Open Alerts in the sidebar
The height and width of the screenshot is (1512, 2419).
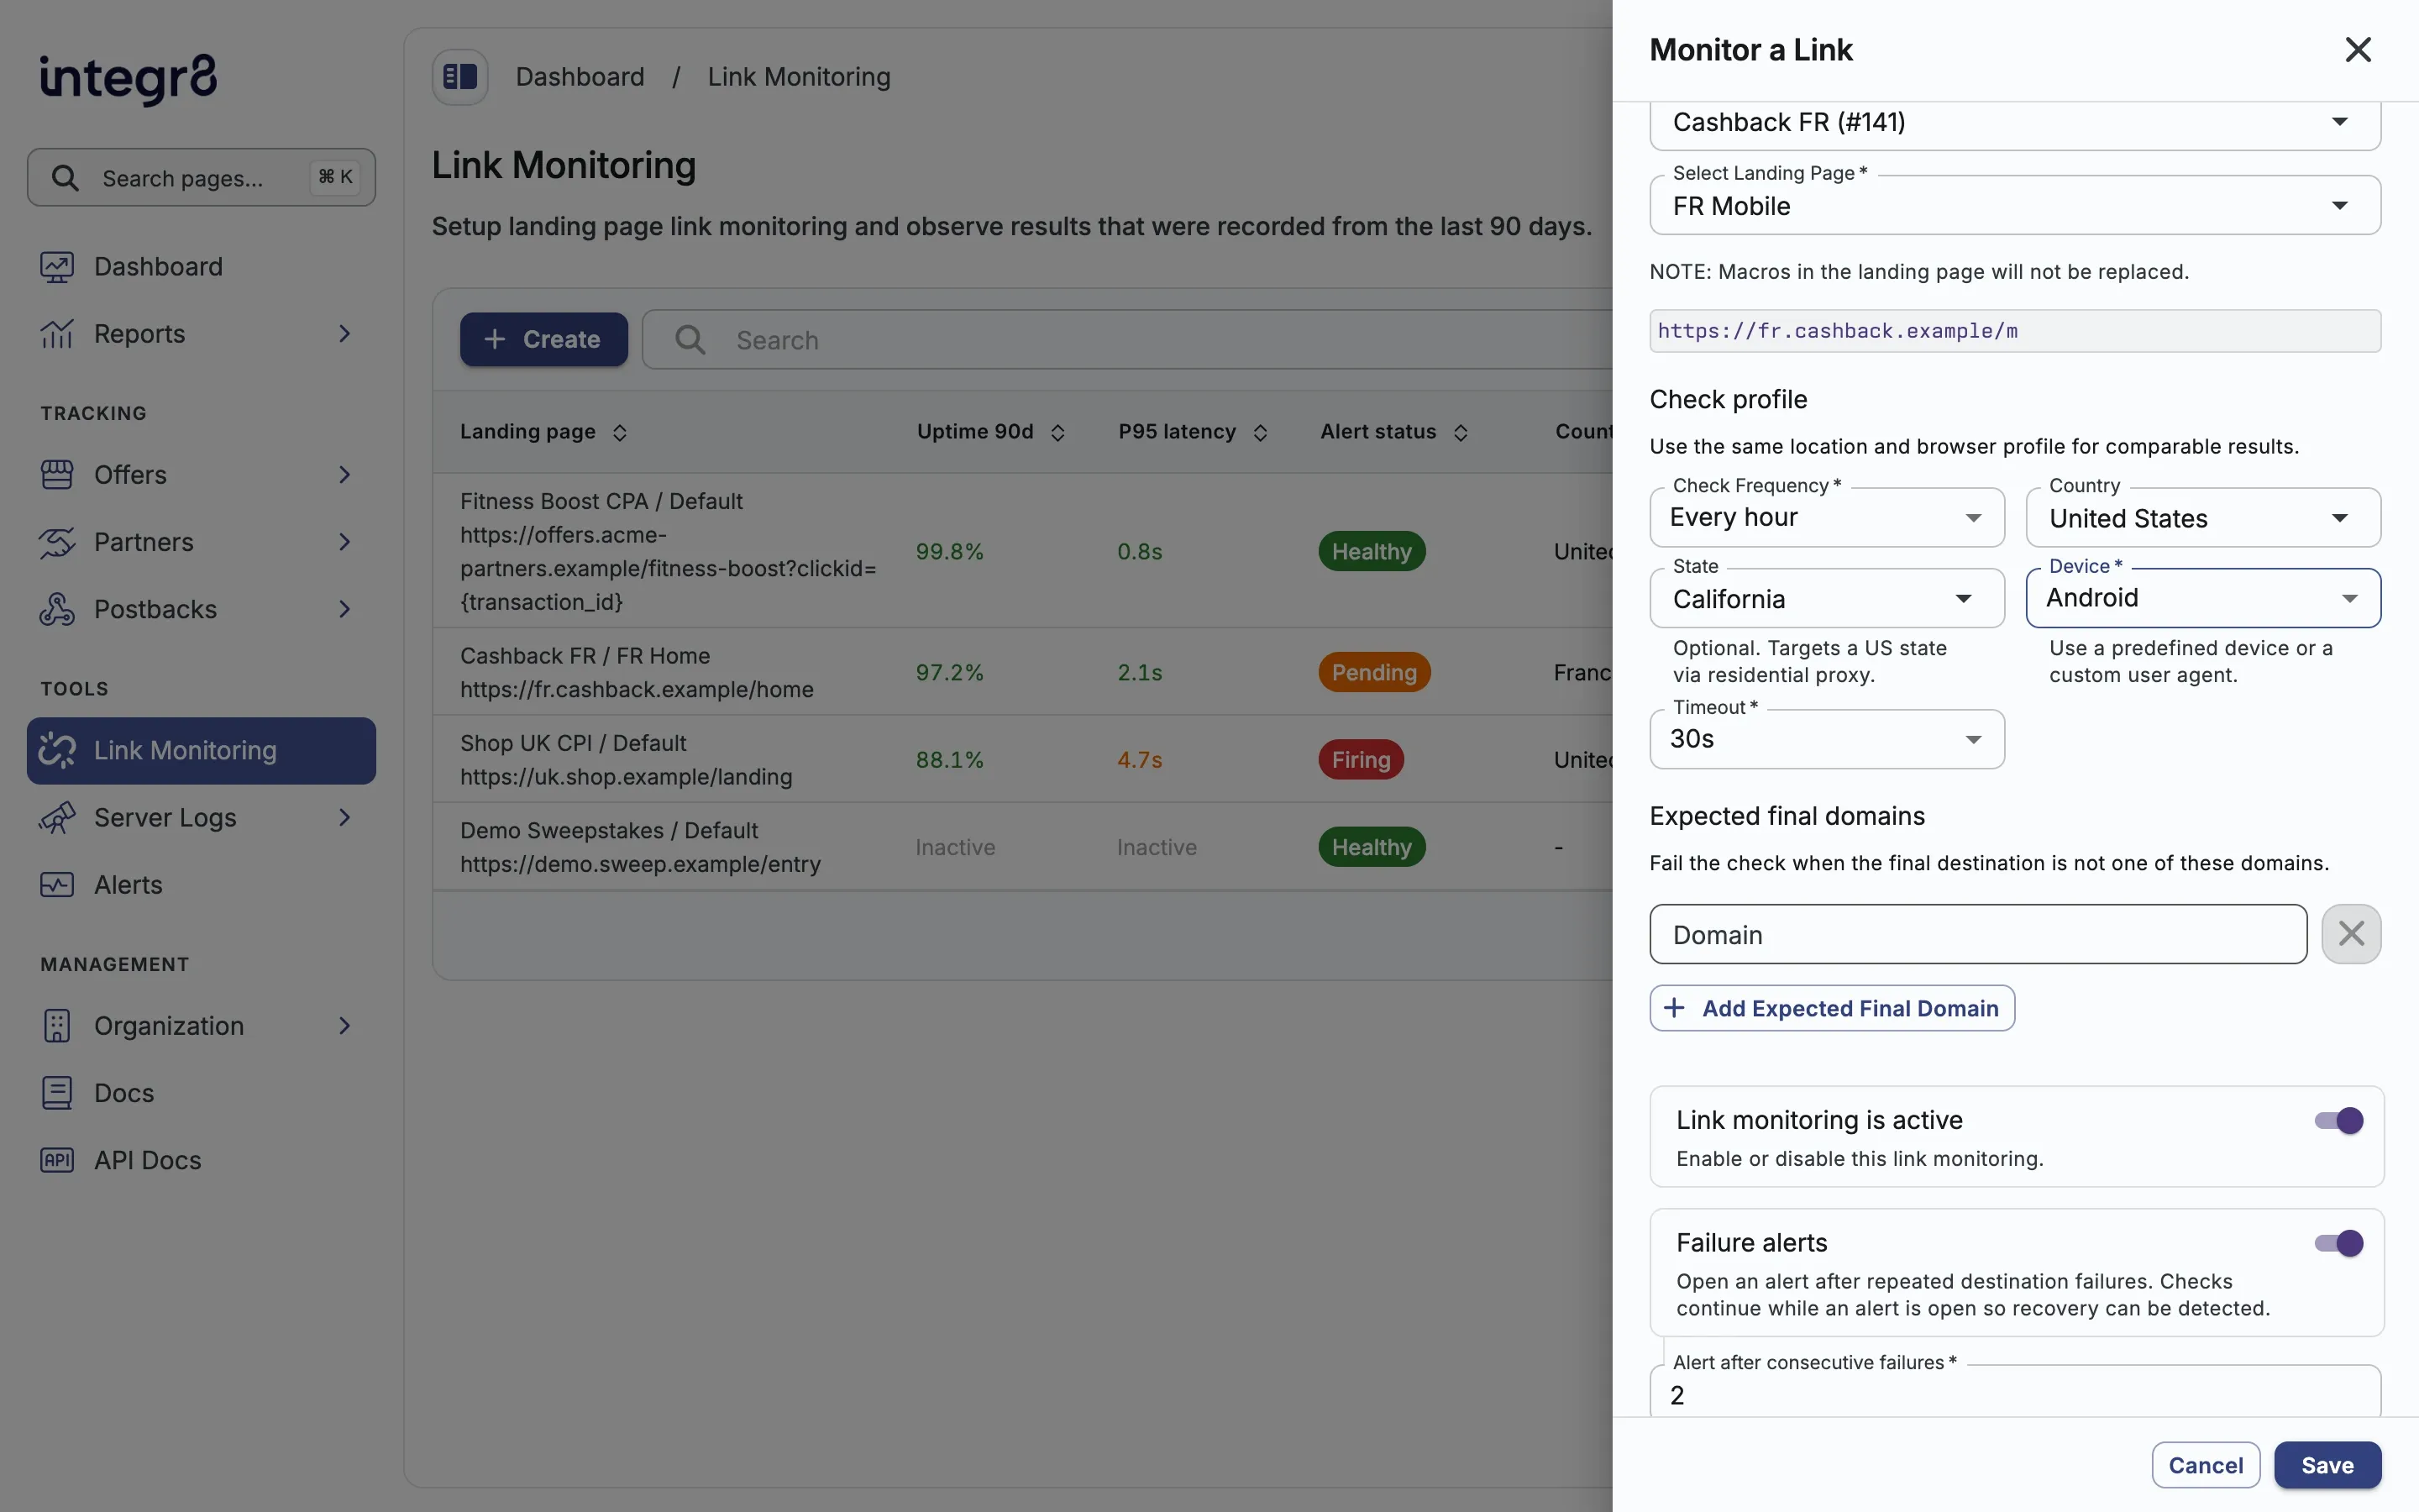[201, 885]
